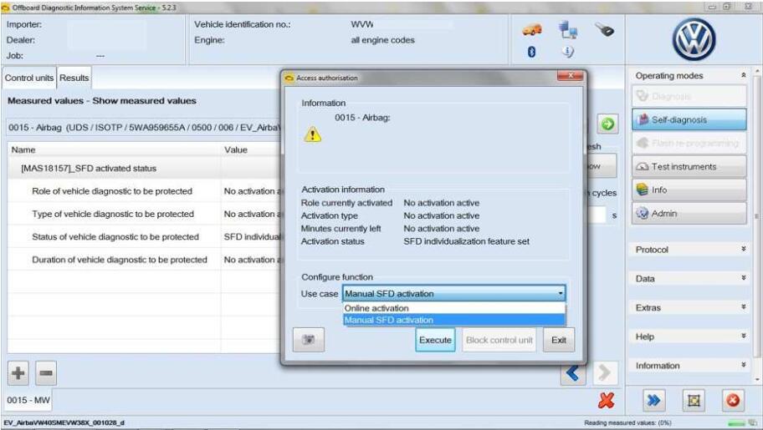Click the vehicle connection car icon
The image size is (763, 430).
coord(532,30)
